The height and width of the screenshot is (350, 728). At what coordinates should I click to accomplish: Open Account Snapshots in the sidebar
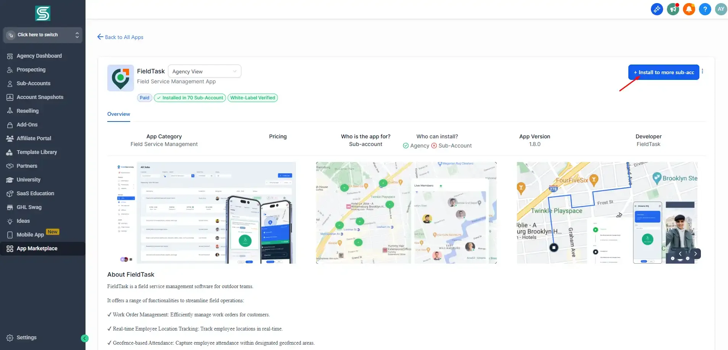(x=40, y=97)
